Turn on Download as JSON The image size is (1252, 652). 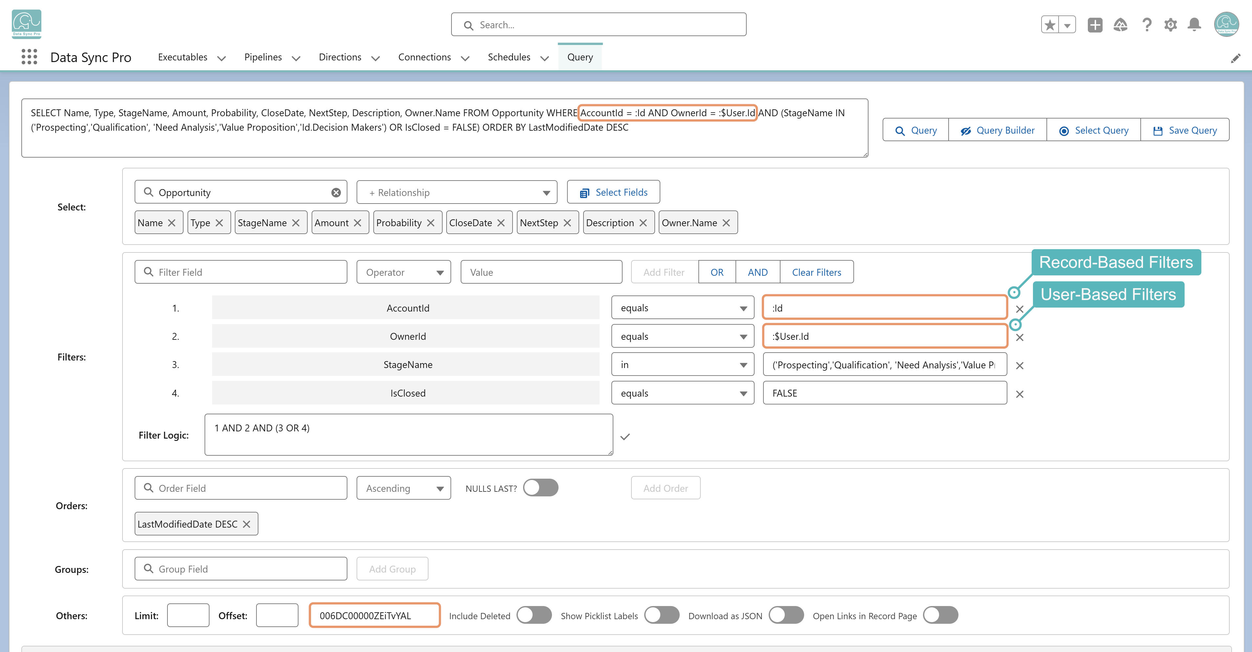tap(786, 615)
